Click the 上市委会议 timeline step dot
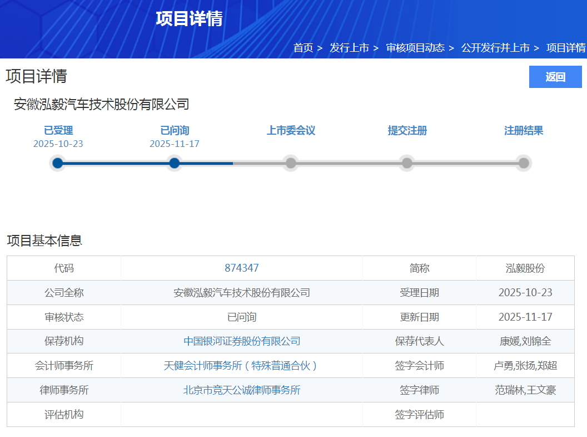This screenshot has height=437, width=587. [x=291, y=163]
